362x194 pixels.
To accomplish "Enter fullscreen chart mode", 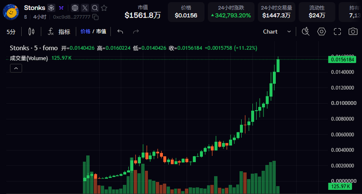I will (338, 32).
